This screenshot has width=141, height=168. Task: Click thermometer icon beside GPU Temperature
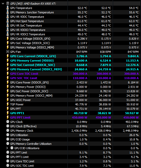point(8,8)
